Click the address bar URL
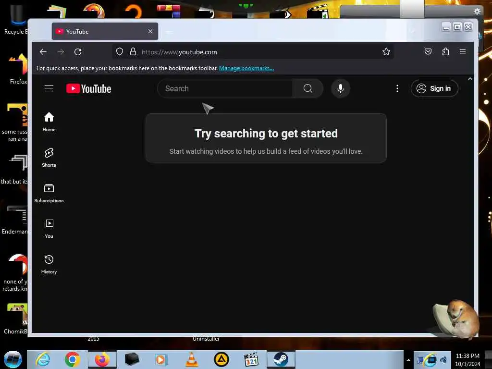 click(x=180, y=52)
